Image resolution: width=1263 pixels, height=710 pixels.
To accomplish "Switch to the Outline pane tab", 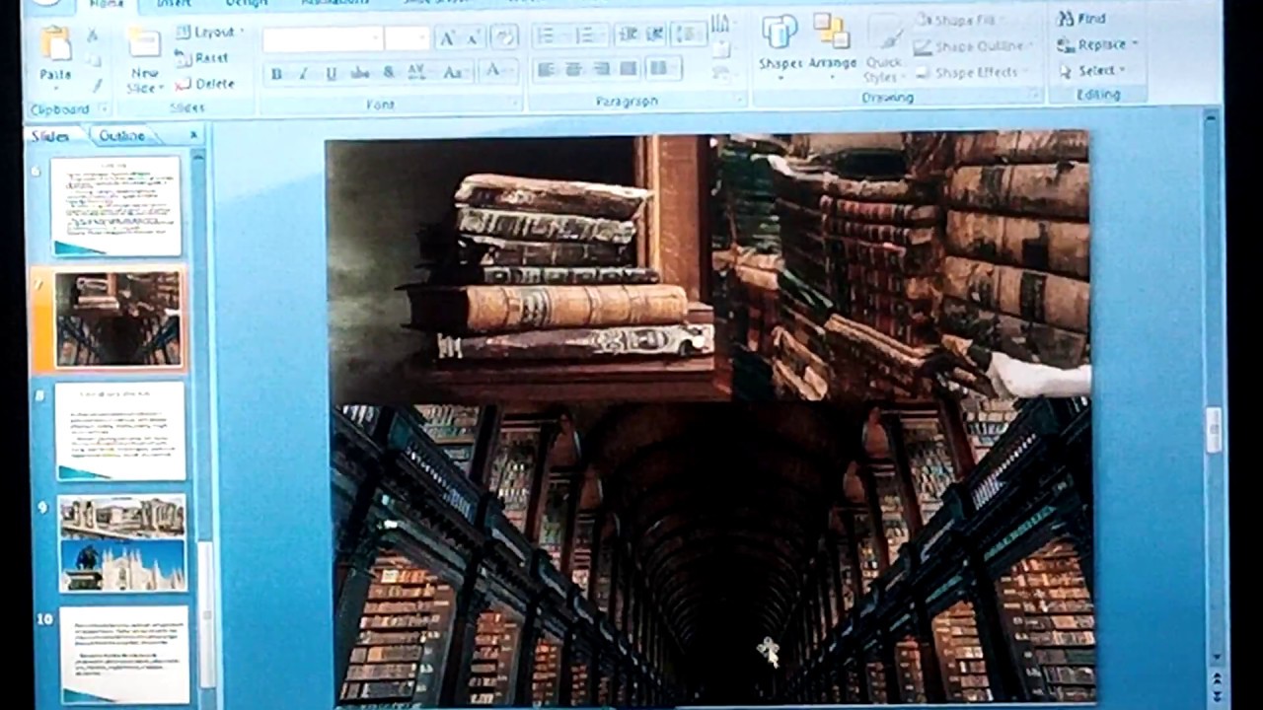I will pos(122,135).
